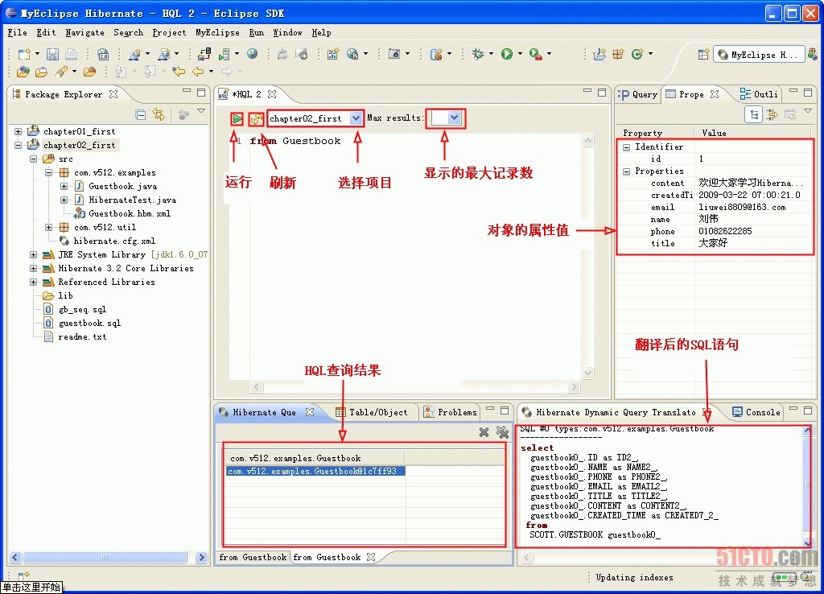Minimize the Package Explorer panel

point(187,91)
